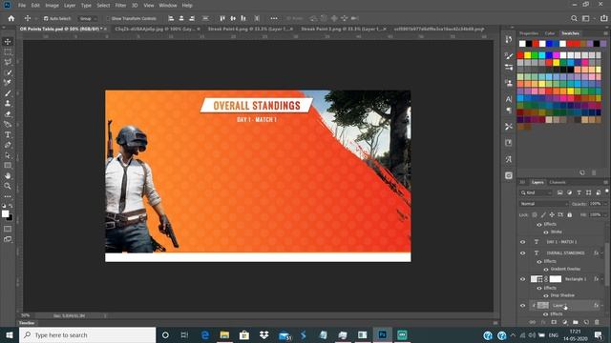This screenshot has height=343, width=611.
Task: Click the Windows search box
Action: tap(87, 334)
